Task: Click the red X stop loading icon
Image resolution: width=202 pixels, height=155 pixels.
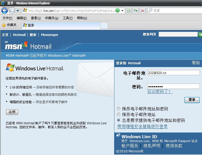Action: click(143, 10)
